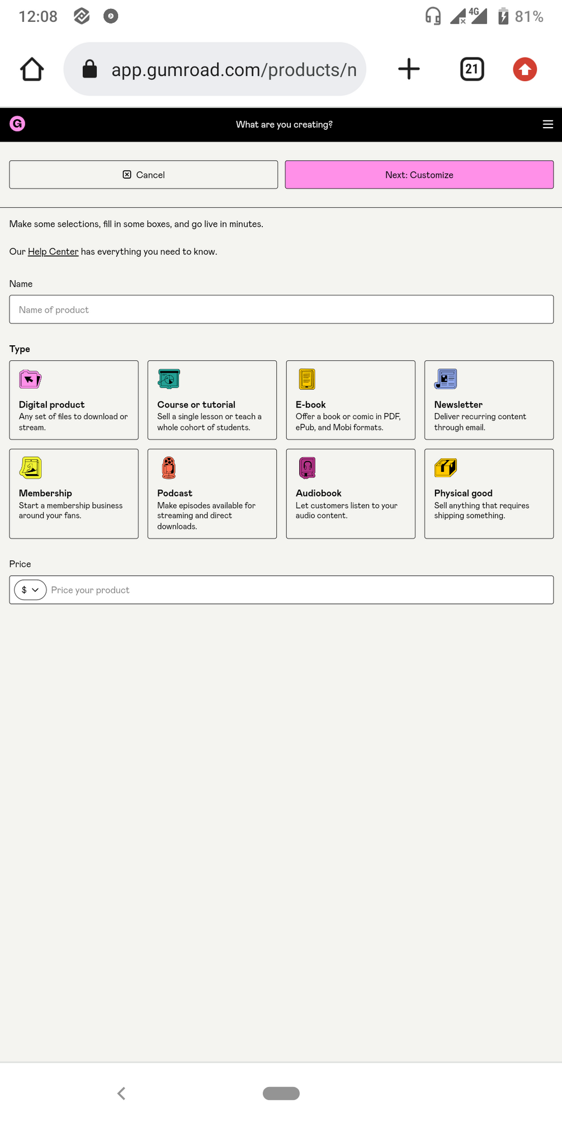This screenshot has height=1125, width=562.
Task: Select the Membership icon
Action: click(31, 468)
